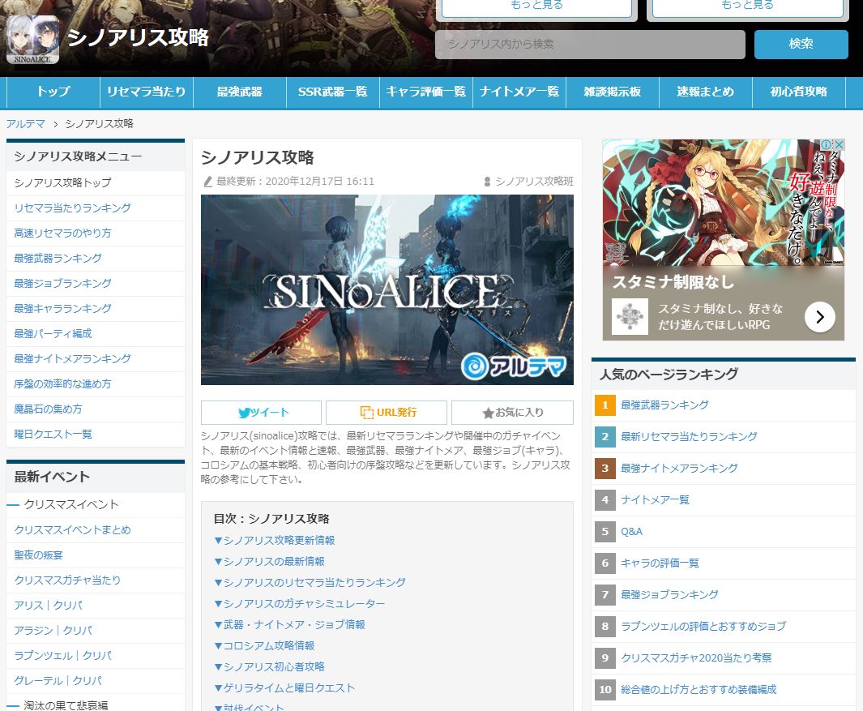863x711 pixels.
Task: Jump to ▼シノアリスの最新情報 section
Action: pos(269,562)
